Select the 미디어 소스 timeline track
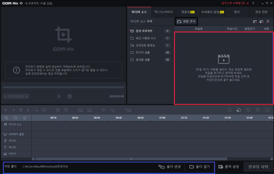 [16, 126]
